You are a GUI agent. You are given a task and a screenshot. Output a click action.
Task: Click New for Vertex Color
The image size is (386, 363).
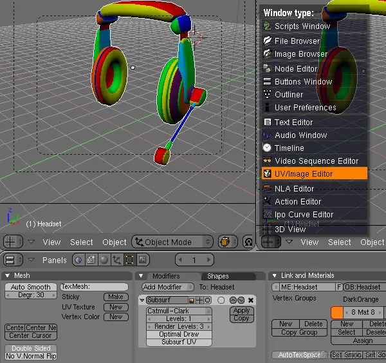tap(116, 317)
